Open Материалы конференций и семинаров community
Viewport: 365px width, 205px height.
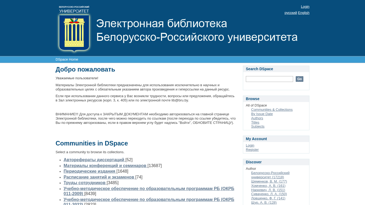(x=106, y=166)
